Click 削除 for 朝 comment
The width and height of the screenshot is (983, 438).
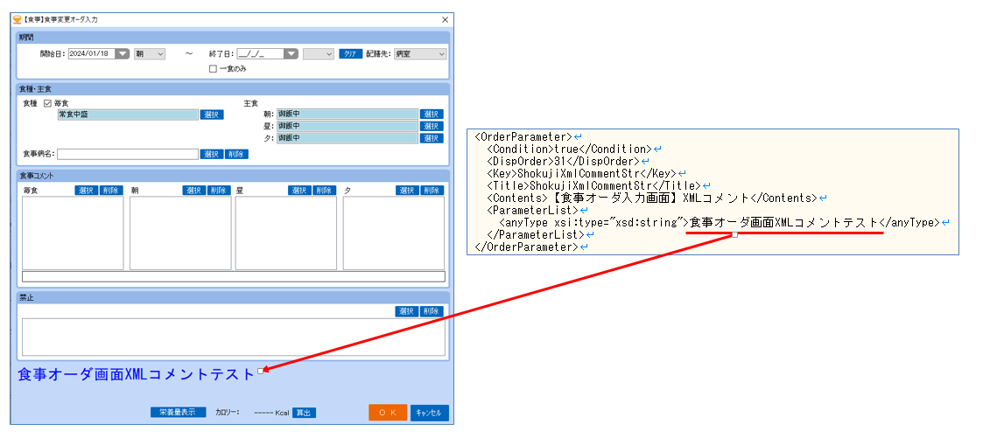[220, 191]
